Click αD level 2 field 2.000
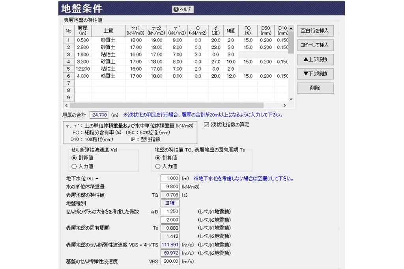This screenshot has width=404, height=269. (170, 220)
